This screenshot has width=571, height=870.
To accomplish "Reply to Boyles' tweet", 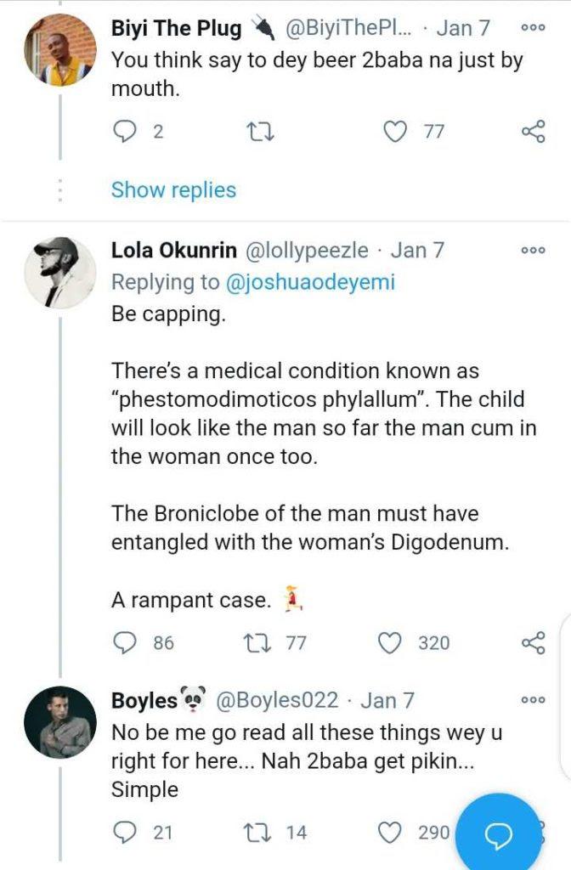I will 125,833.
